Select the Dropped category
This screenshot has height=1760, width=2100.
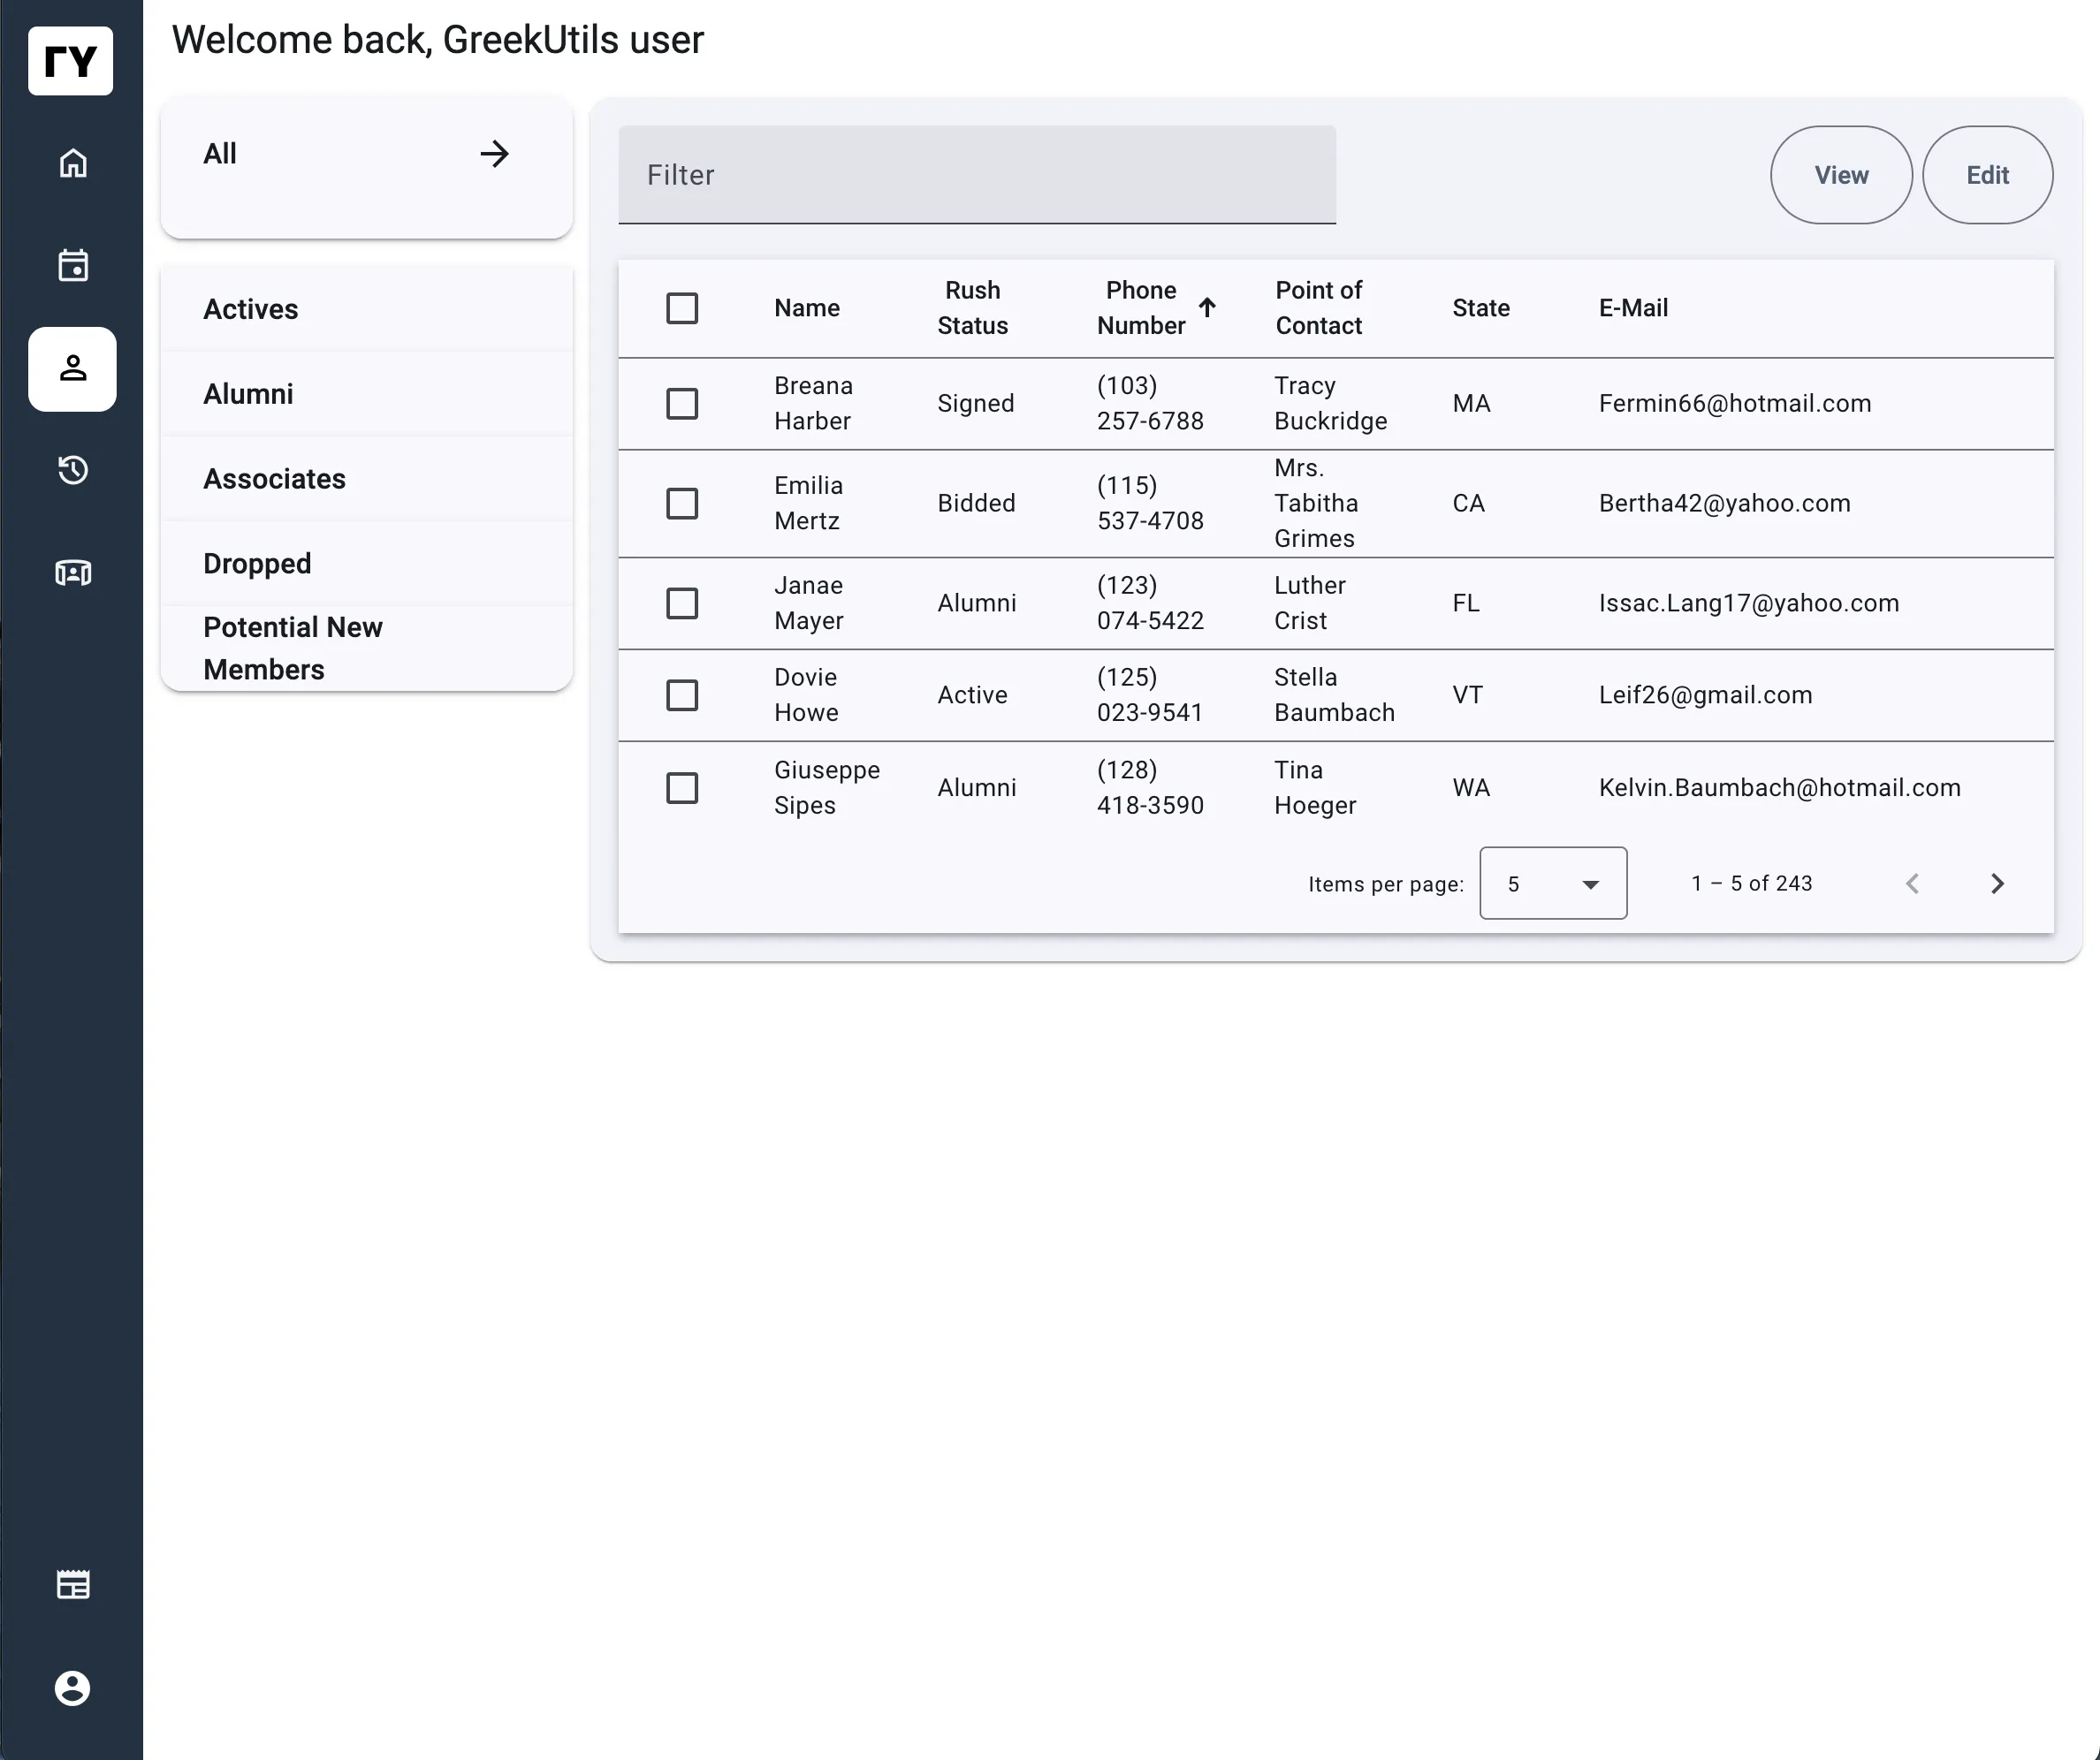[x=366, y=564]
